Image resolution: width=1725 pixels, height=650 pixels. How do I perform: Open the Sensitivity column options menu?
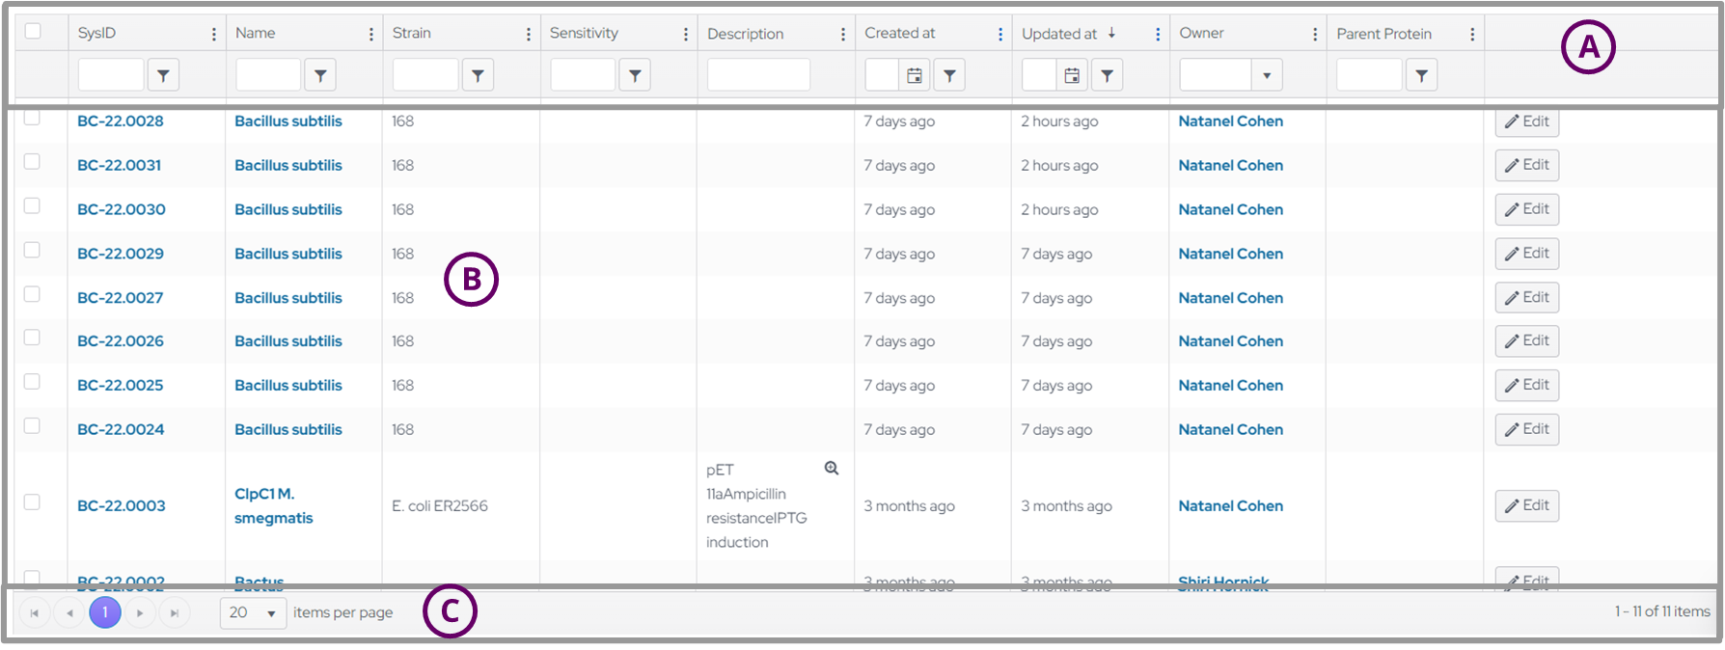point(686,35)
